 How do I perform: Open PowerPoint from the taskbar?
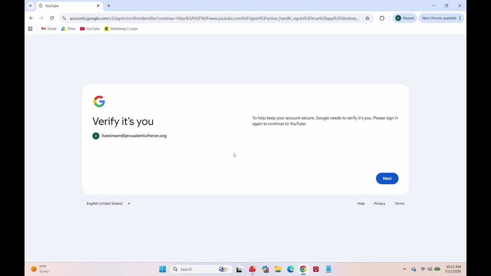coord(252,269)
